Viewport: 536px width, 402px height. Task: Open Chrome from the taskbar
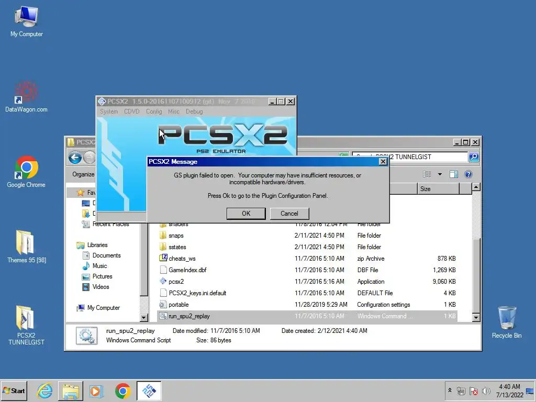122,390
